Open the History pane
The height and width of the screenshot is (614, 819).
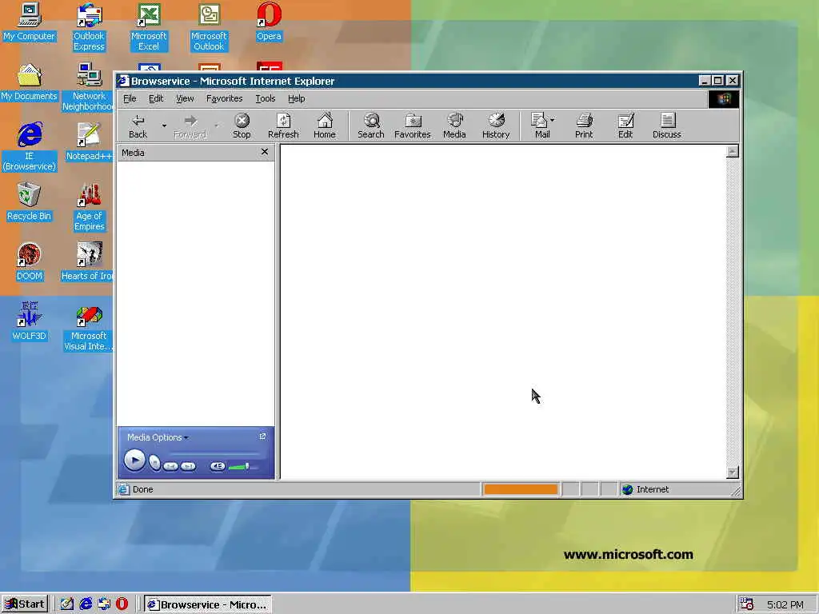[496, 126]
